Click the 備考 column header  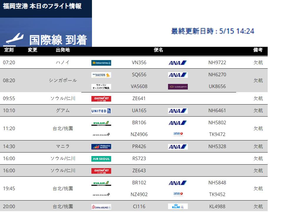pos(258,50)
